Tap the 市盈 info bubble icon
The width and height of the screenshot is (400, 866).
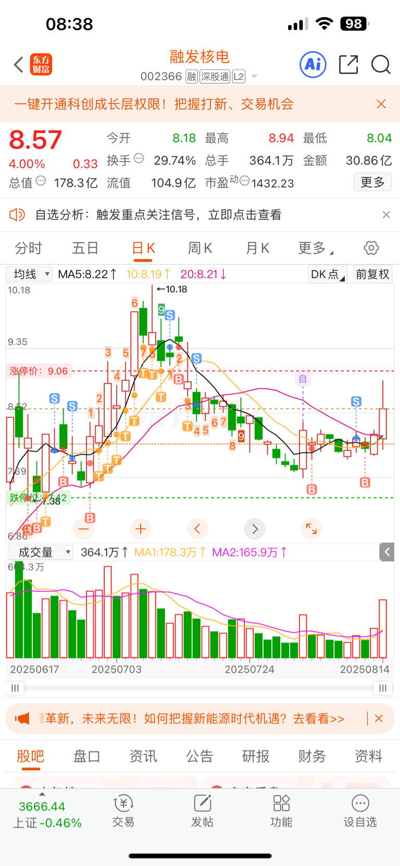point(244,181)
